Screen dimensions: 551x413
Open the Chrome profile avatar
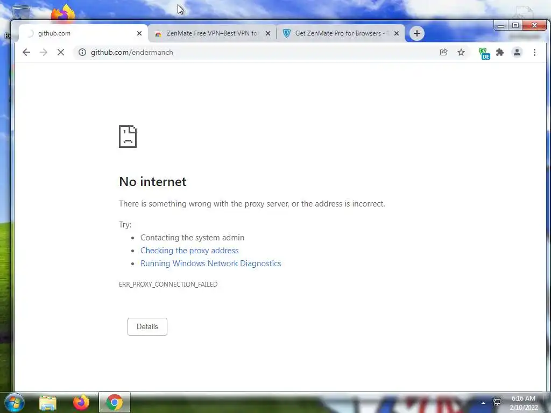[517, 52]
